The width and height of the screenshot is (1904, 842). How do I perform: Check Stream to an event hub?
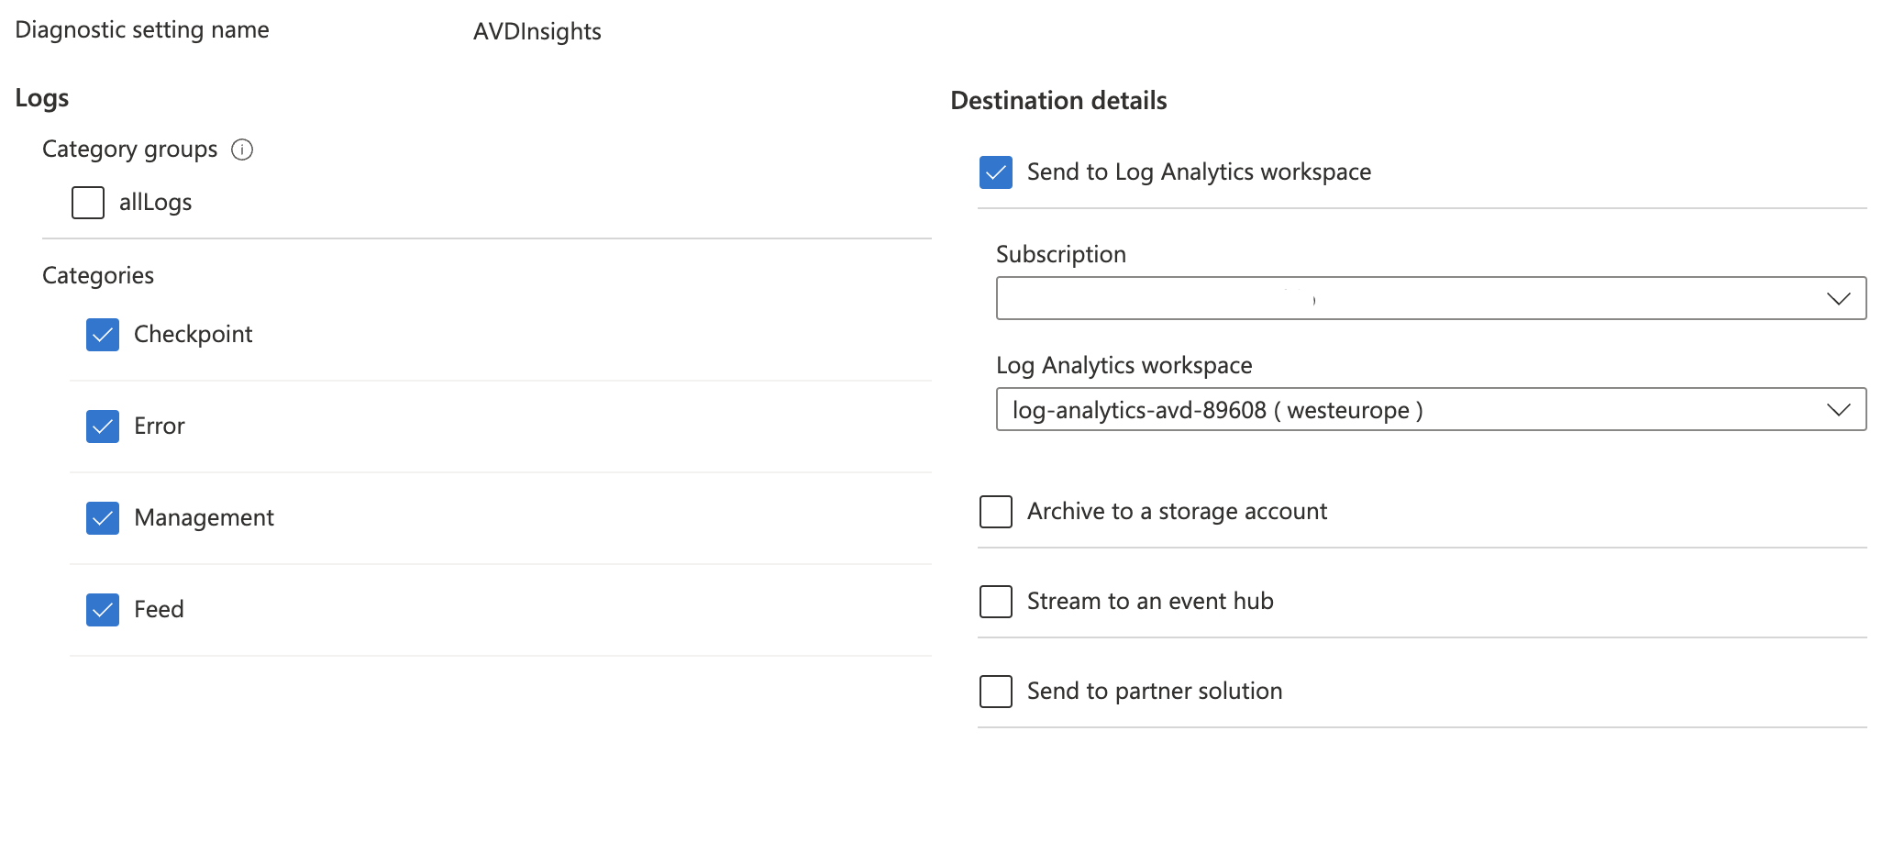click(x=995, y=602)
